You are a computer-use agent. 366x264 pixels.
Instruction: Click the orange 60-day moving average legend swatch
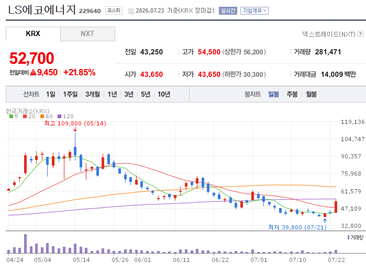click(x=42, y=116)
